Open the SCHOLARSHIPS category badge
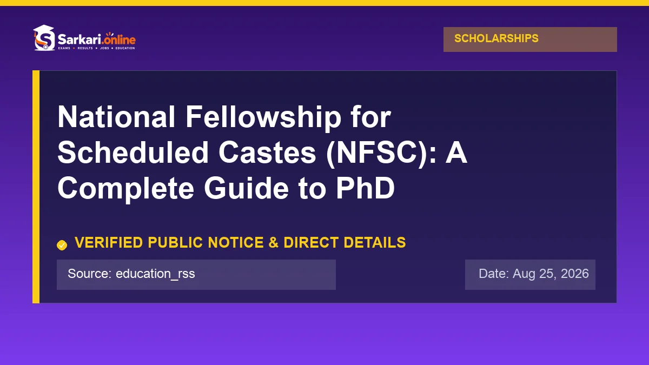The height and width of the screenshot is (365, 649). tap(530, 39)
